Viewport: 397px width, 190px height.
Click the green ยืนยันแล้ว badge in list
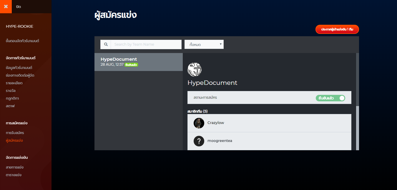[x=131, y=65]
